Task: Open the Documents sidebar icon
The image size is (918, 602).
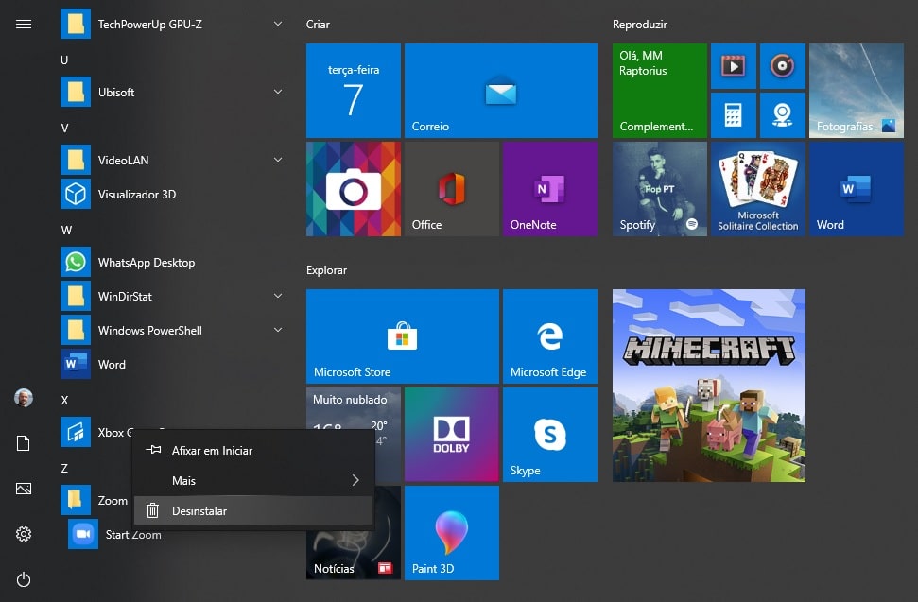Action: pyautogui.click(x=24, y=443)
